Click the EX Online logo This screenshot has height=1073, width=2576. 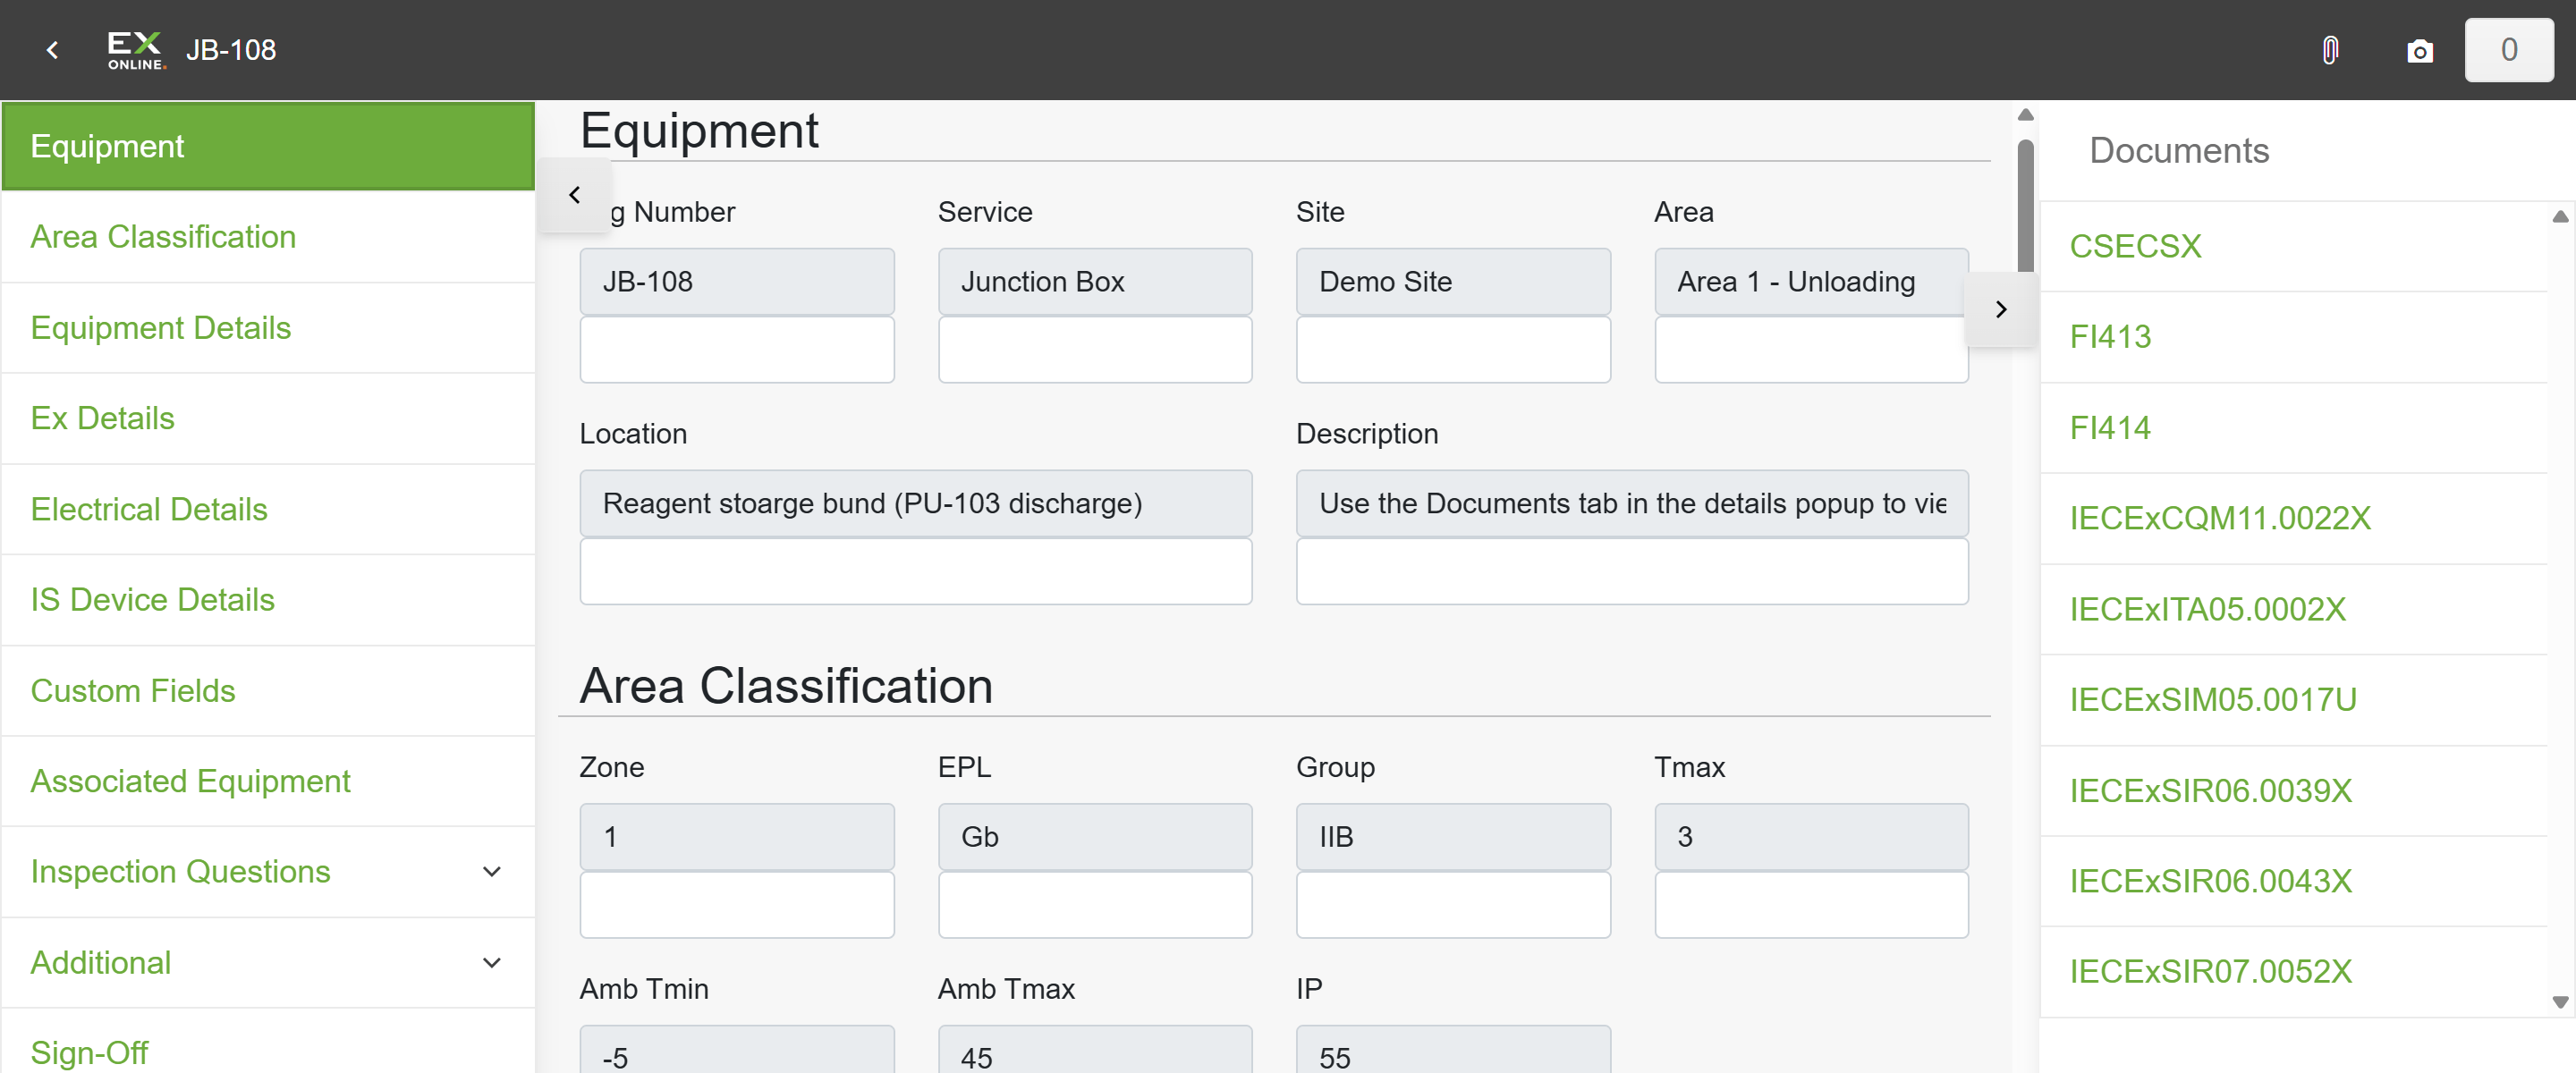(136, 50)
